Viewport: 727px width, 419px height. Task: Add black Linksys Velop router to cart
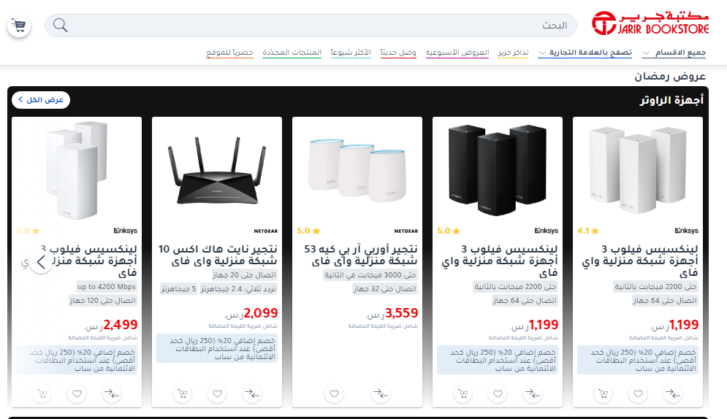click(463, 393)
